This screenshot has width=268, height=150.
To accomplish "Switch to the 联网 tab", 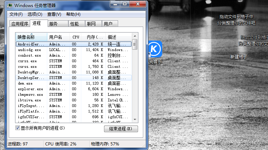I will coord(93,24).
